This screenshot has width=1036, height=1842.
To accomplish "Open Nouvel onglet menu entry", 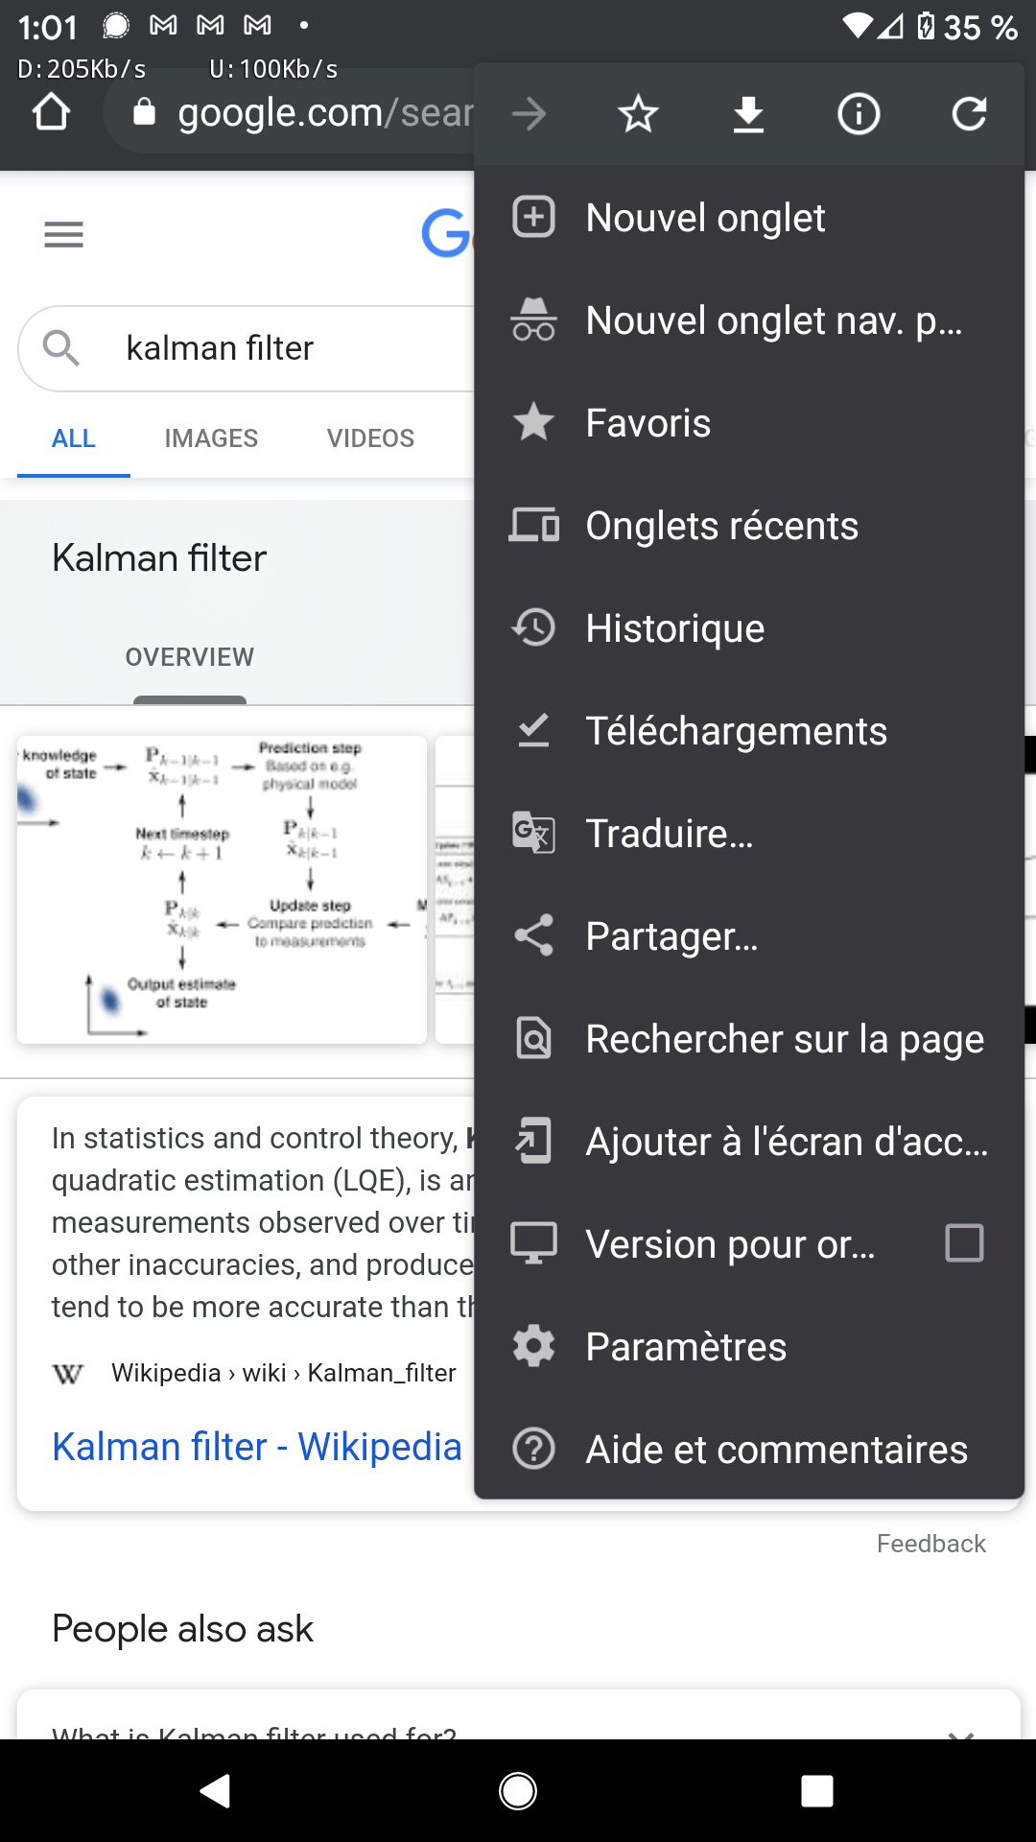I will 749,218.
